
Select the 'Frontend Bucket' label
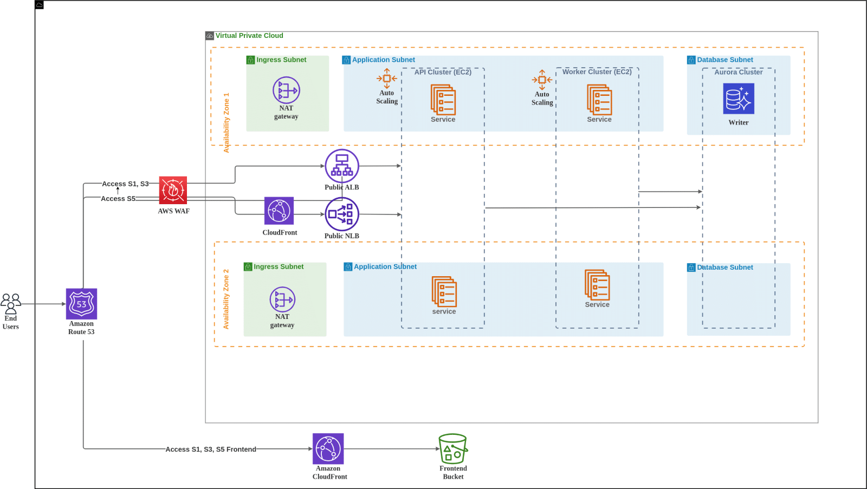pyautogui.click(x=453, y=473)
